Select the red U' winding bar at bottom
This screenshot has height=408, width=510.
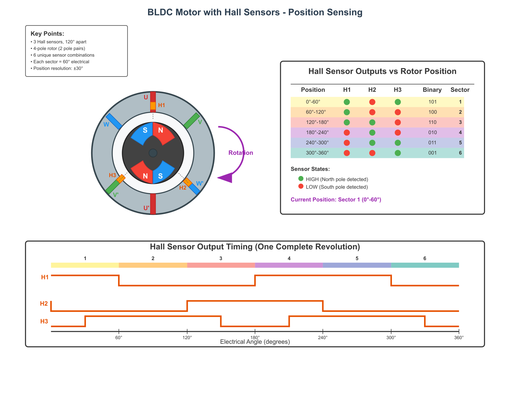(153, 204)
